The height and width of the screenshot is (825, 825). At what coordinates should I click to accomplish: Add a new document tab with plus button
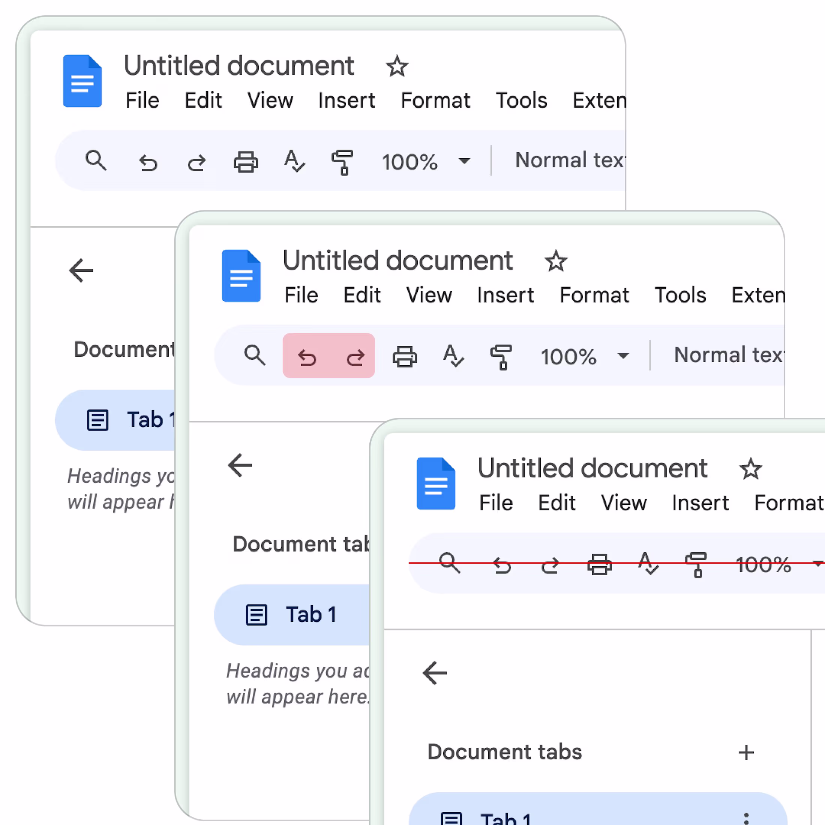coord(746,753)
